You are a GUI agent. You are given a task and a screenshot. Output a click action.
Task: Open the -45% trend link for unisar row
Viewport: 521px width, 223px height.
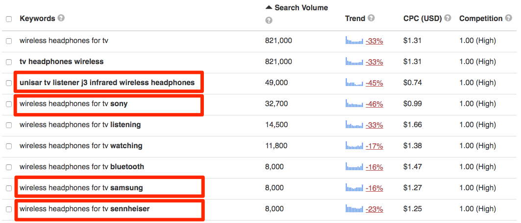coord(374,83)
